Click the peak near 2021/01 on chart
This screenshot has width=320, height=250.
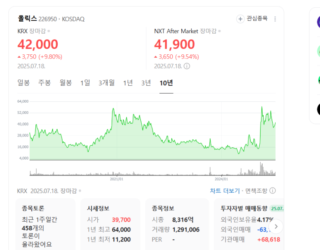pos(113,109)
